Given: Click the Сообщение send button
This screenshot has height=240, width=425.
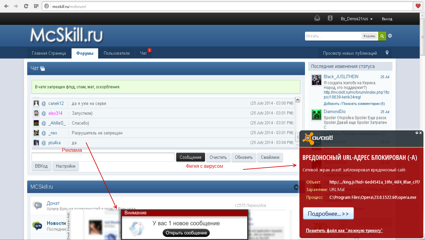Looking at the screenshot, I should 191,157.
